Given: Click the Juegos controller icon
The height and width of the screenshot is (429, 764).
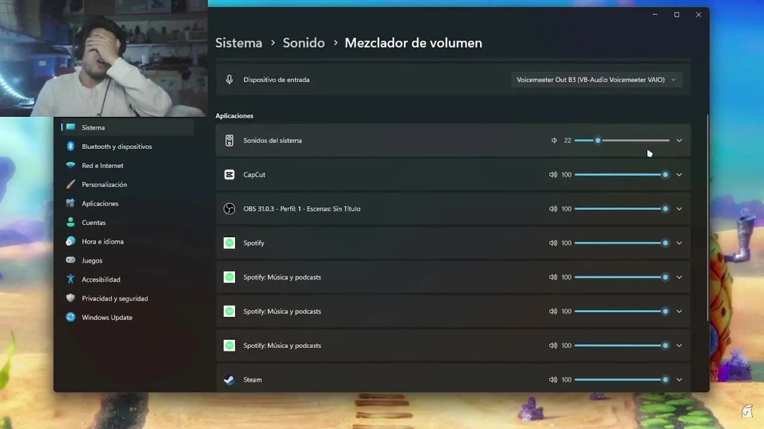Looking at the screenshot, I should tap(70, 260).
